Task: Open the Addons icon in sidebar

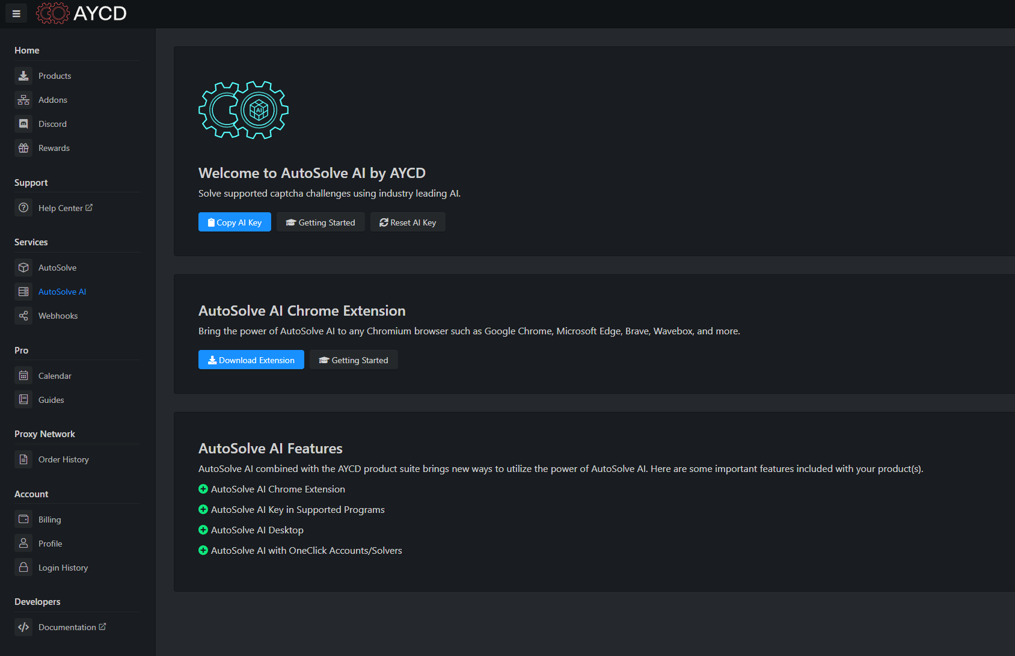Action: [23, 100]
